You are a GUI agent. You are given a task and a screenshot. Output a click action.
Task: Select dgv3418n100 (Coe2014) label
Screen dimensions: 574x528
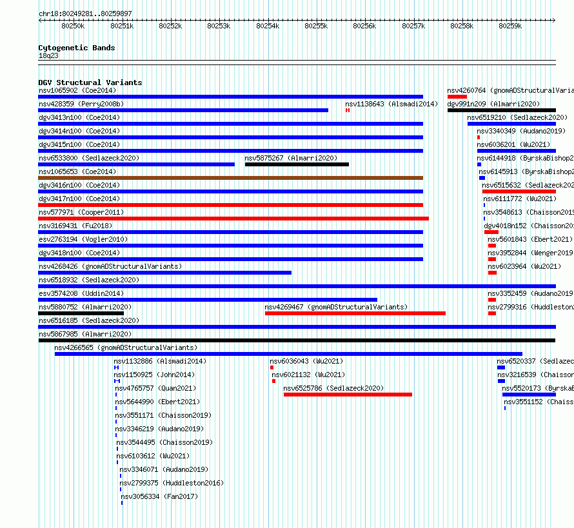pos(79,253)
